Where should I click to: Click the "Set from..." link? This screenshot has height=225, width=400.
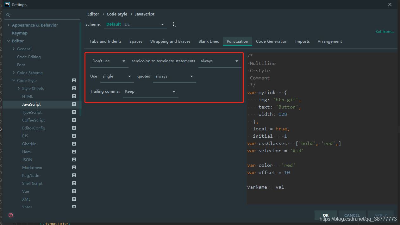pos(385,32)
